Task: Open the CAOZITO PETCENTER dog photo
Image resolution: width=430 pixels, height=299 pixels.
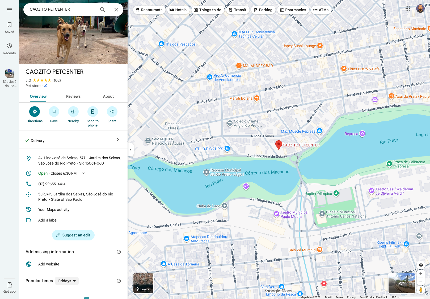Action: tap(73, 40)
